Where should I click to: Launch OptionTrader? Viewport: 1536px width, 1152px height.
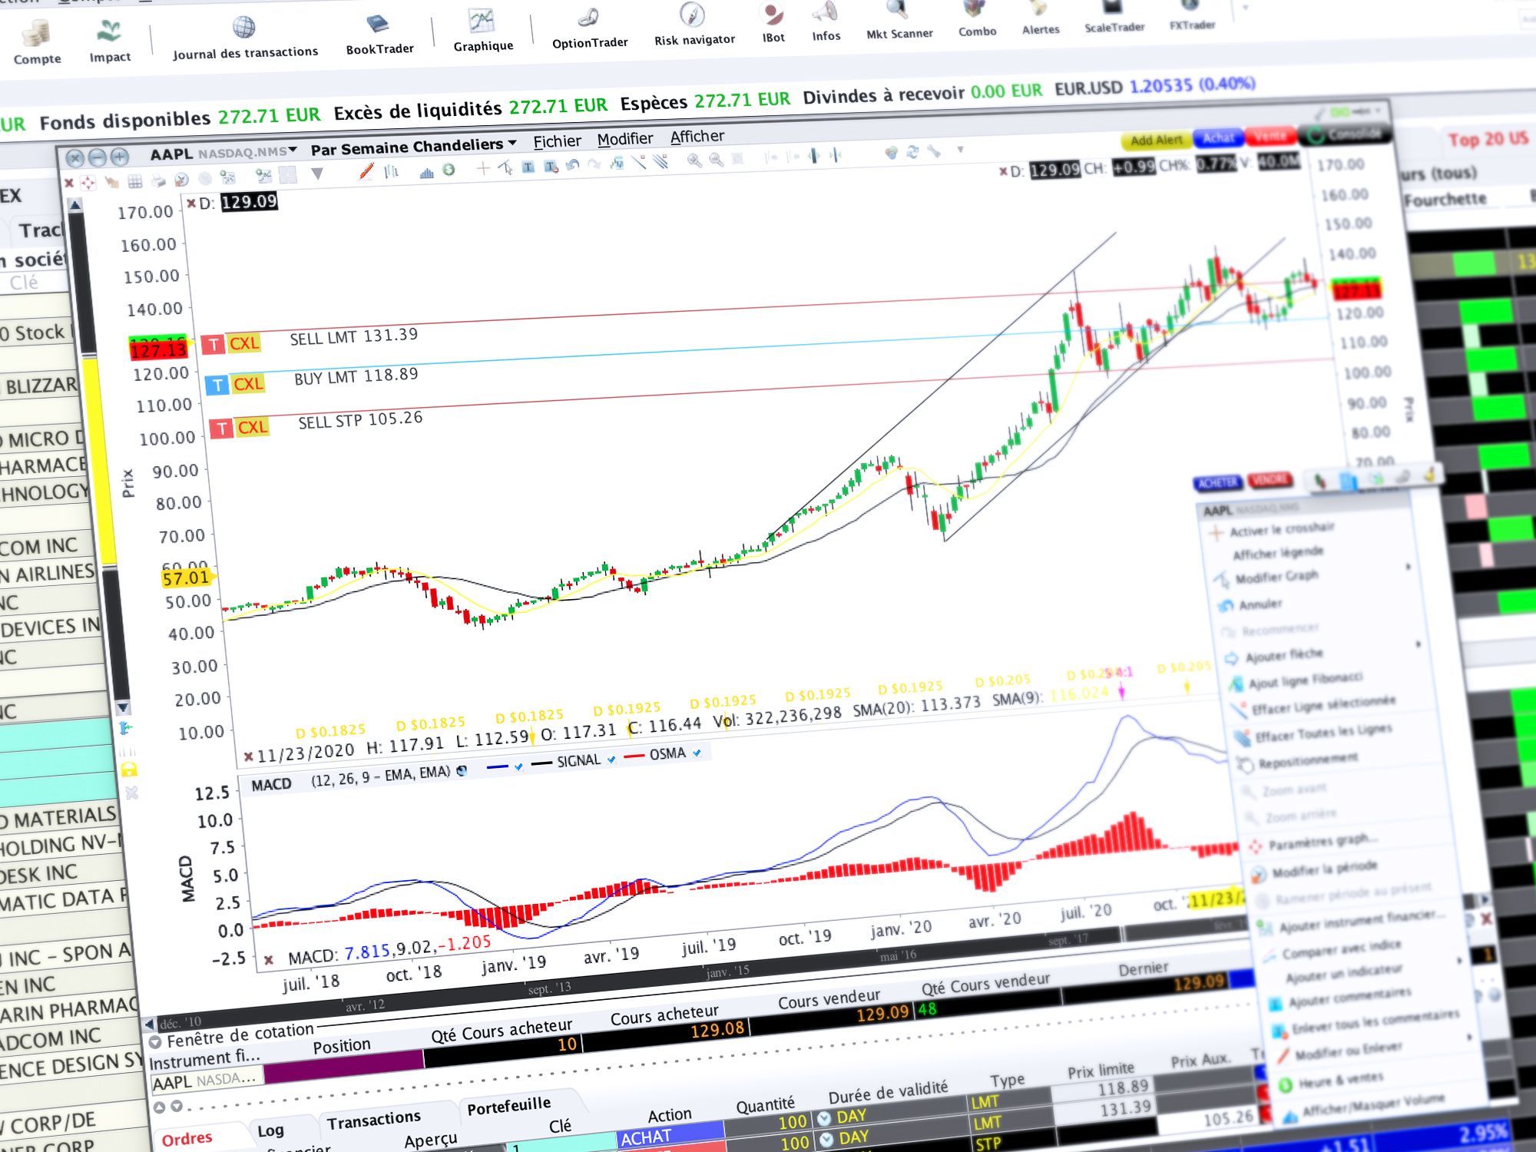point(590,28)
